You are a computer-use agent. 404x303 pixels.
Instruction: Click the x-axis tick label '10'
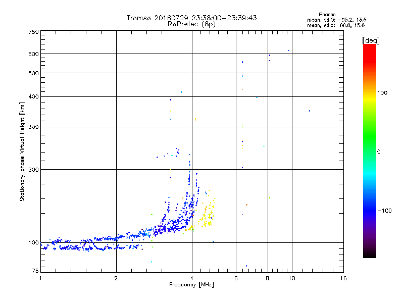click(x=292, y=278)
